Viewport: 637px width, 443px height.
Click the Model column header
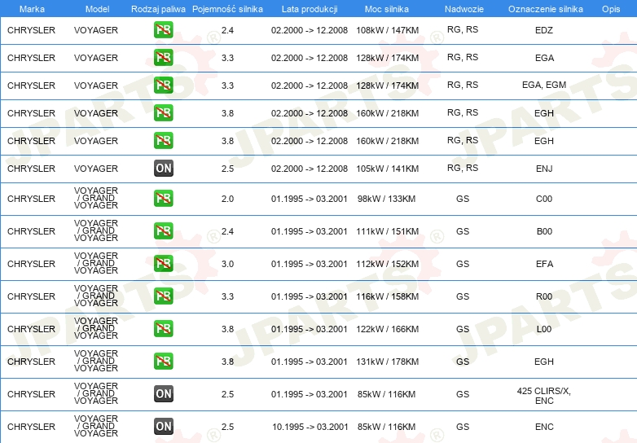pos(97,9)
